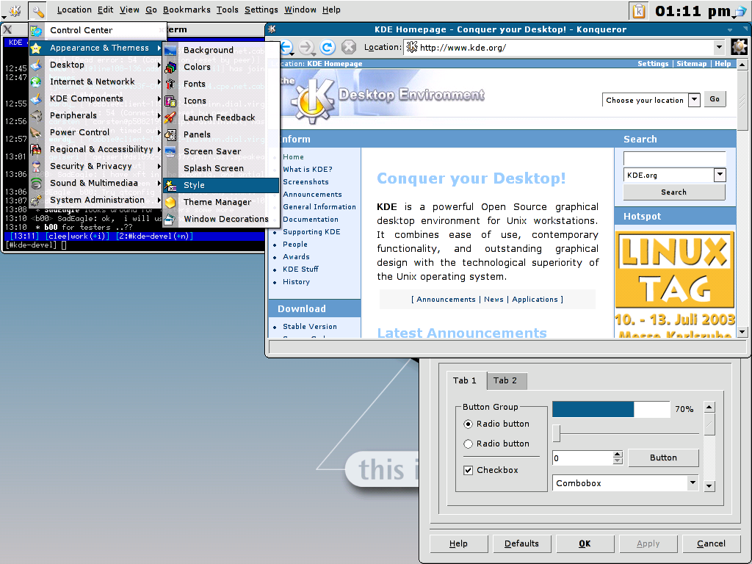This screenshot has width=752, height=564.
Task: Click the Location URL field
Action: tap(558, 48)
